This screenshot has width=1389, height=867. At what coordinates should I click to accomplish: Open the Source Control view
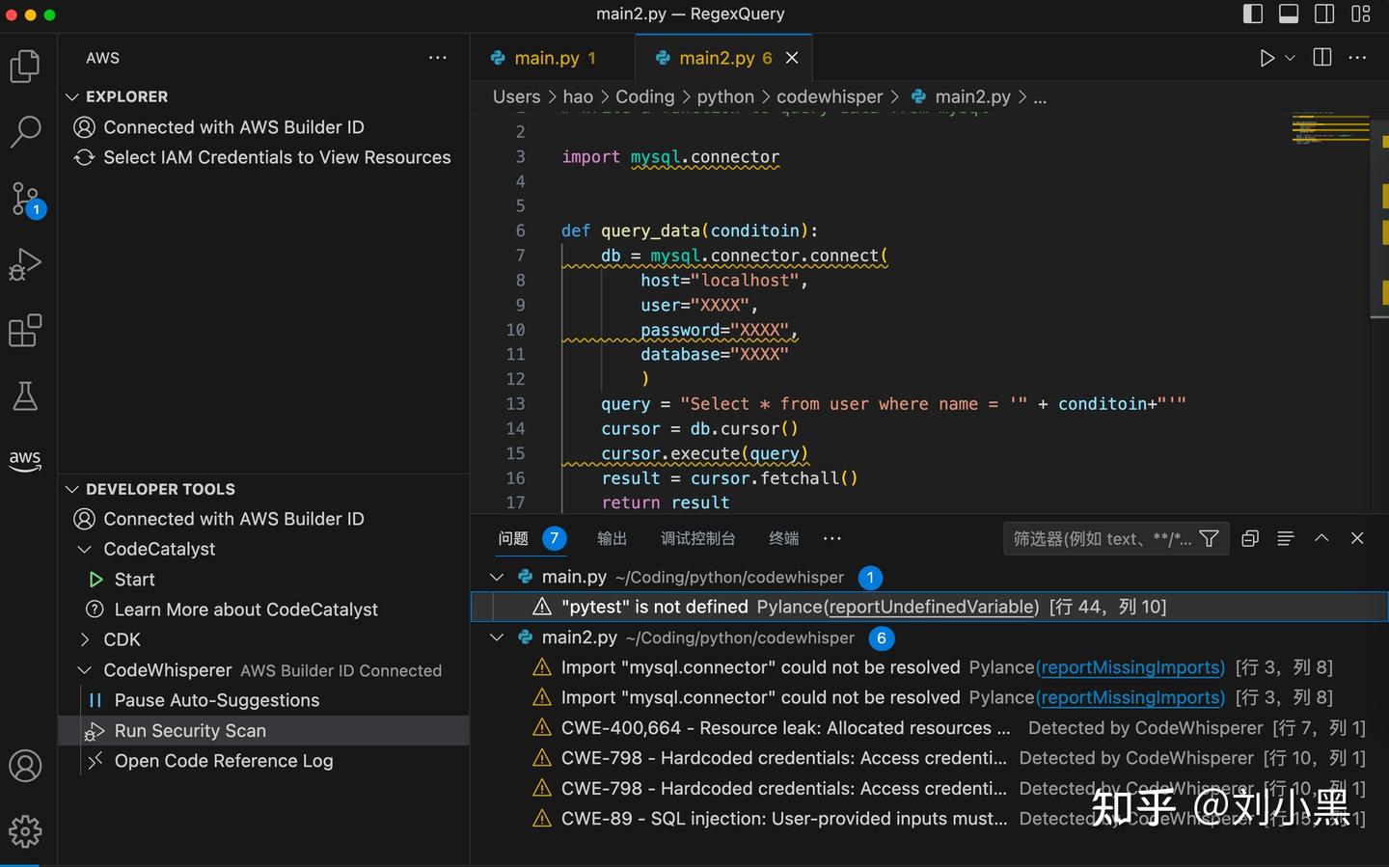[25, 198]
